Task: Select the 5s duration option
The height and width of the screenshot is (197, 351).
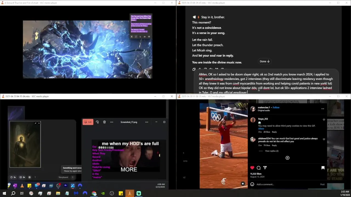Action: point(13,177)
